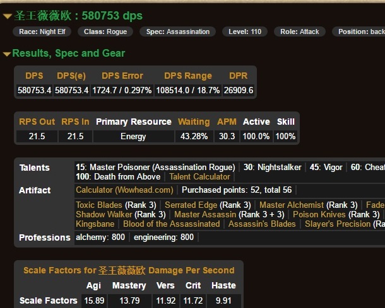Click the DPS Range column header
The height and width of the screenshot is (308, 385).
click(x=188, y=76)
